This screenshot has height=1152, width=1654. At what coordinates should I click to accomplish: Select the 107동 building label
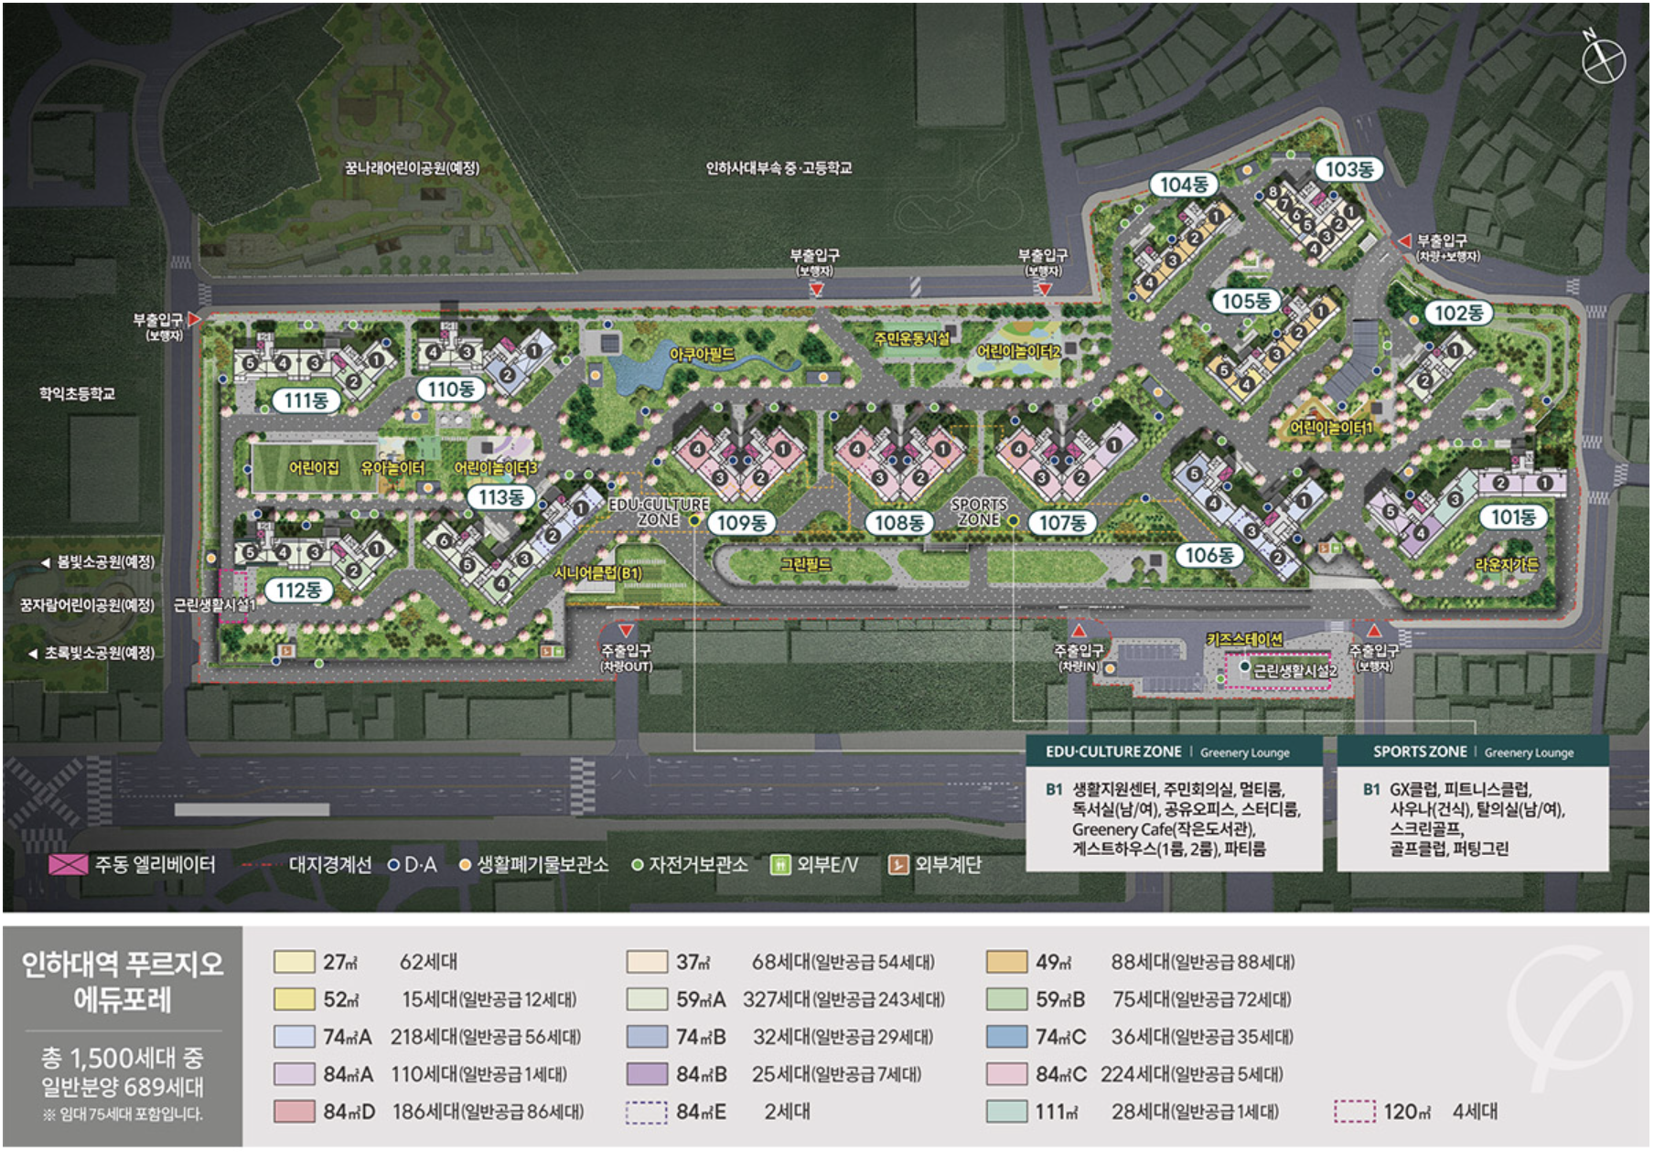[1062, 523]
